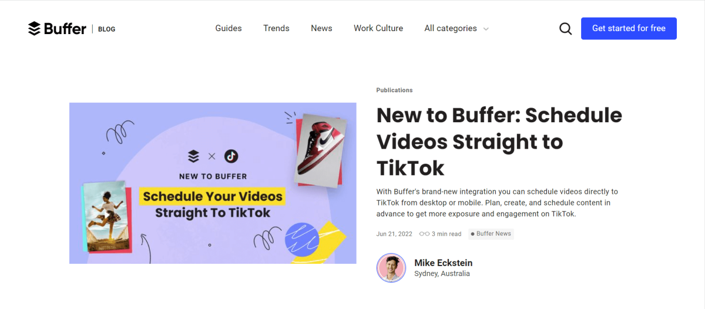
Task: Click the reading glasses icon
Action: tap(424, 234)
